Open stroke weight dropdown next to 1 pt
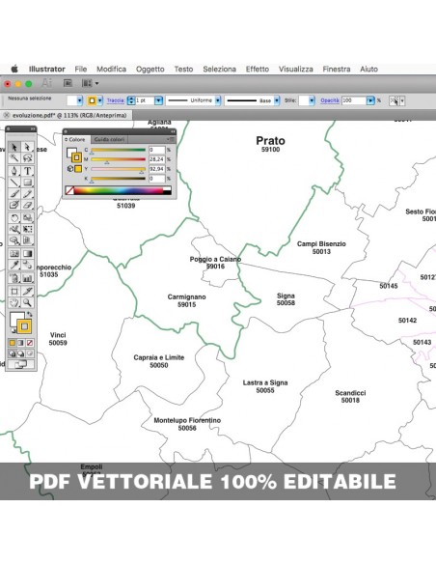This screenshot has width=436, height=564. pyautogui.click(x=158, y=100)
